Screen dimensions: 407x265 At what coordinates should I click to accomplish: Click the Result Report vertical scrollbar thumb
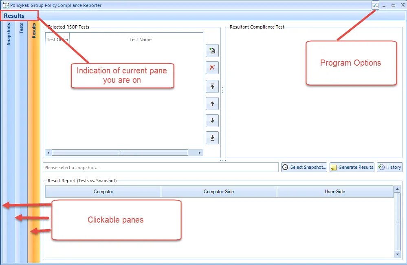tap(397, 222)
